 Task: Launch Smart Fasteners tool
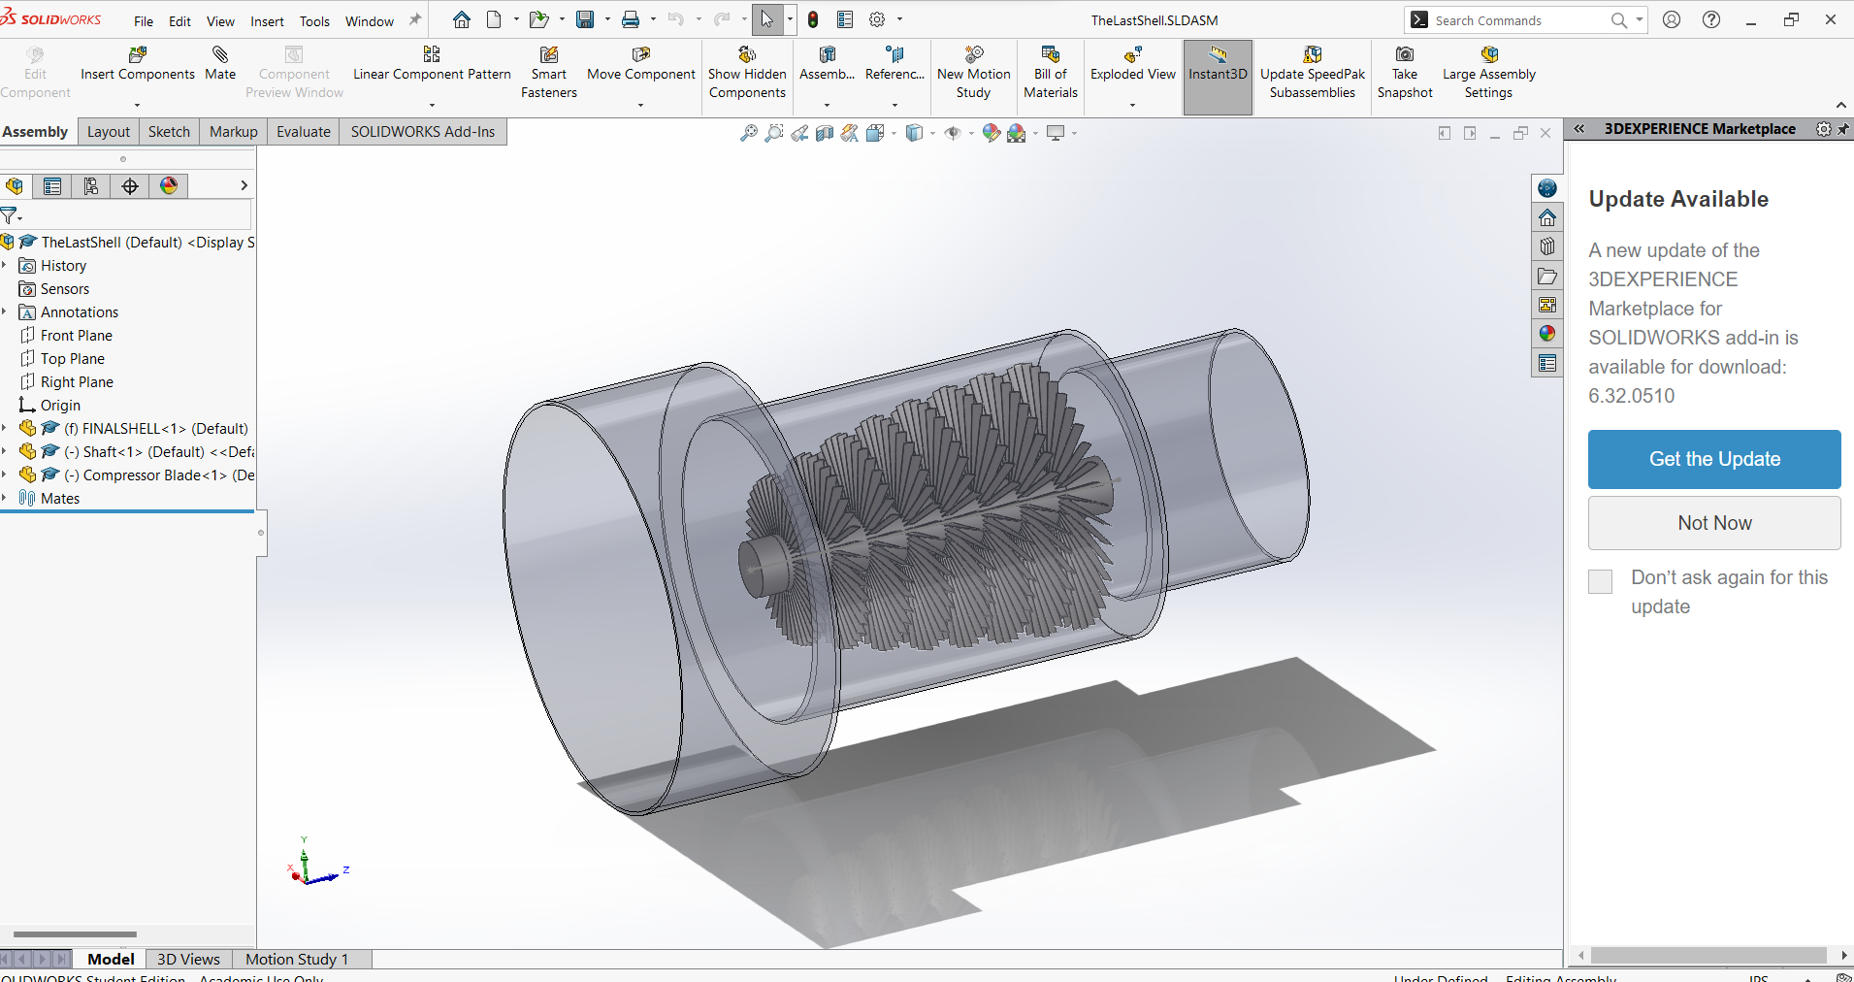click(549, 72)
